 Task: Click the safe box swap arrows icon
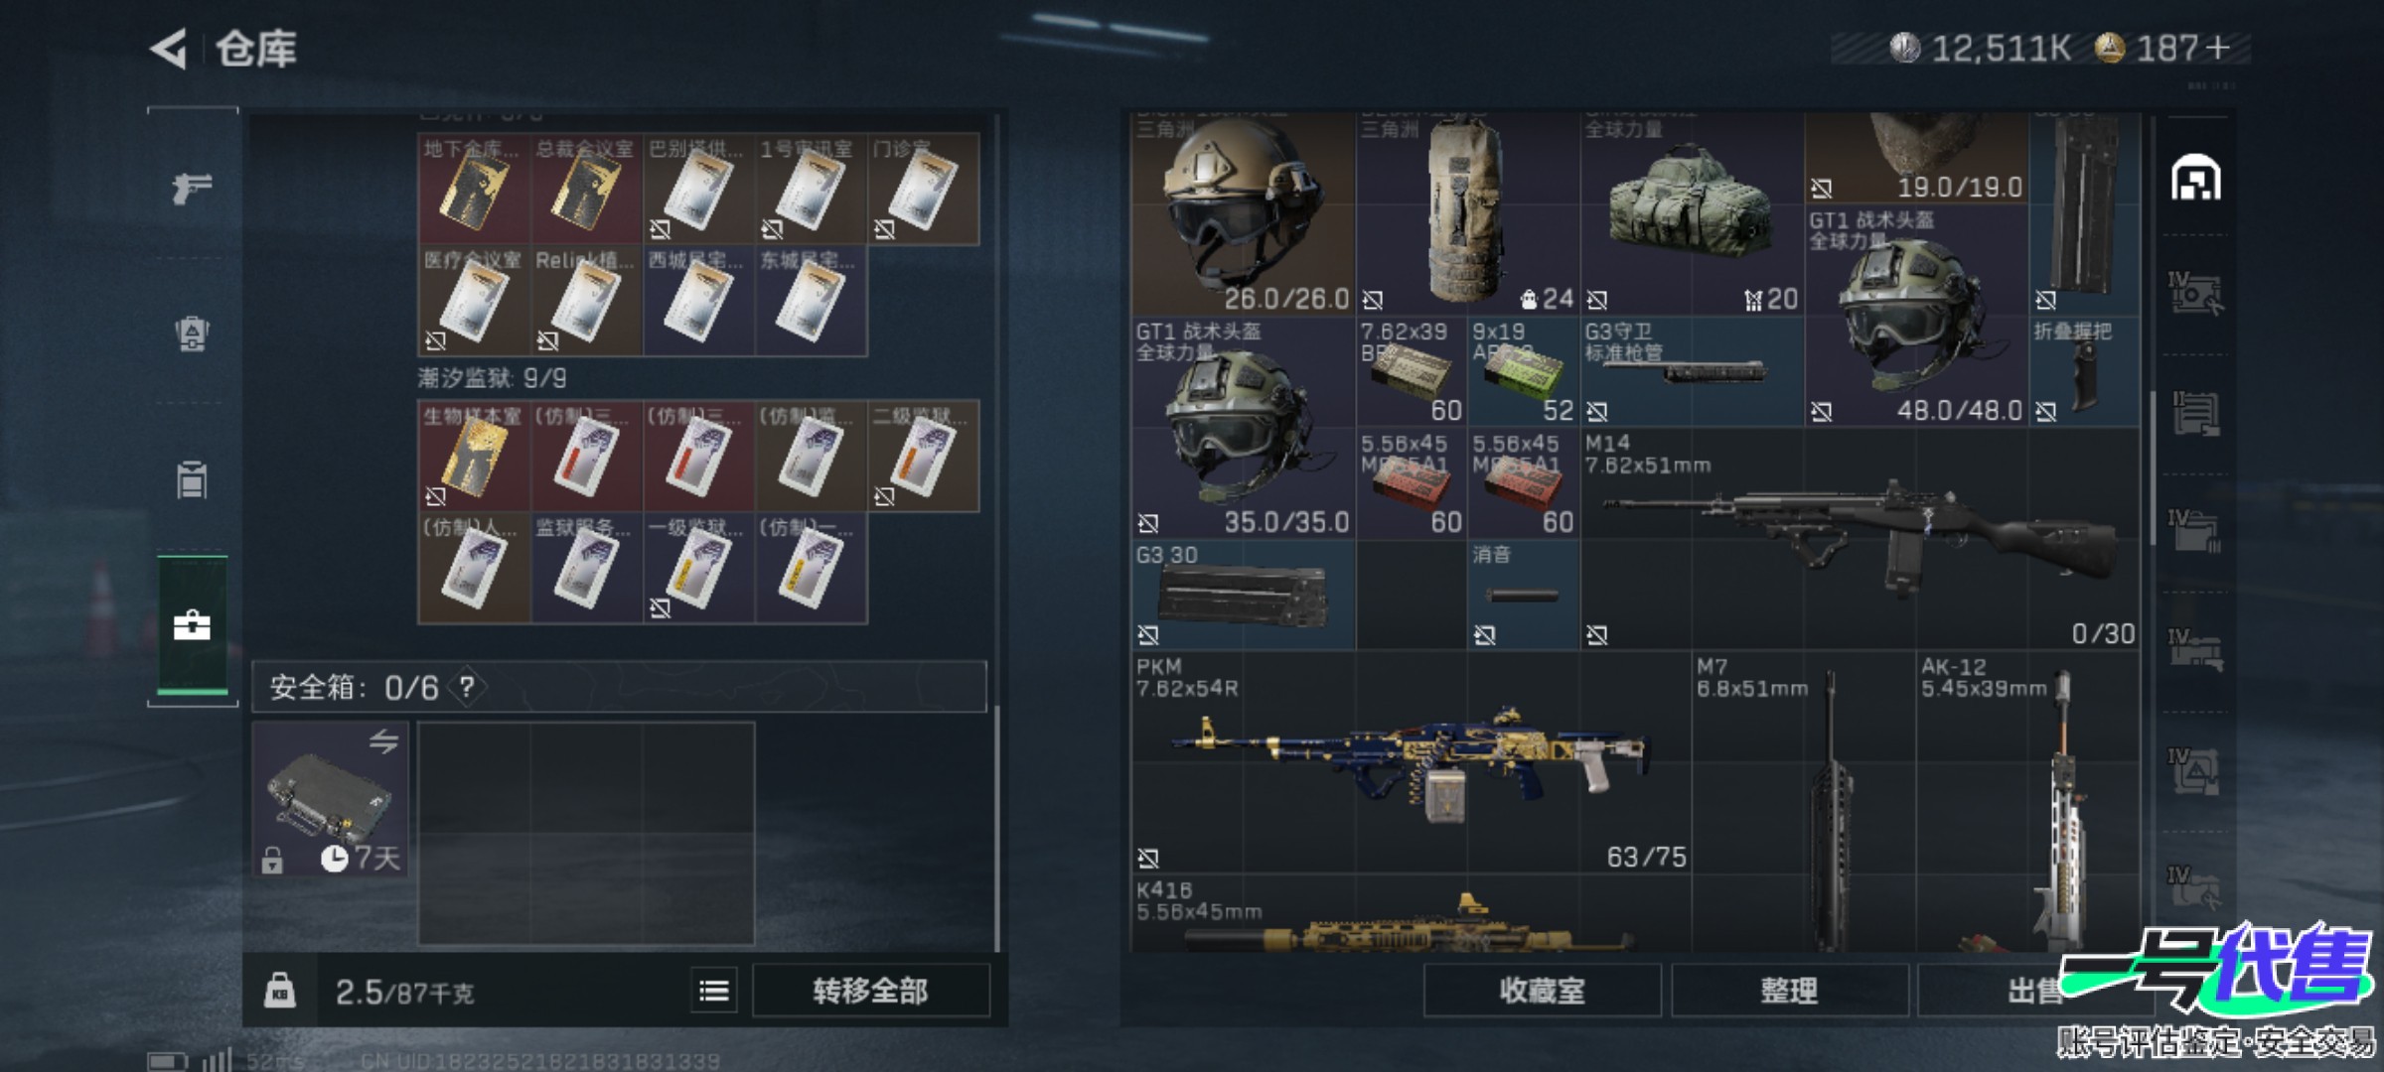pyautogui.click(x=384, y=740)
